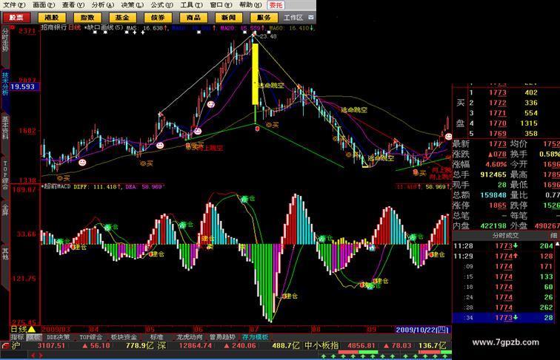Click the 2009/10/22 date field
The image size is (560, 360).
pos(423,330)
